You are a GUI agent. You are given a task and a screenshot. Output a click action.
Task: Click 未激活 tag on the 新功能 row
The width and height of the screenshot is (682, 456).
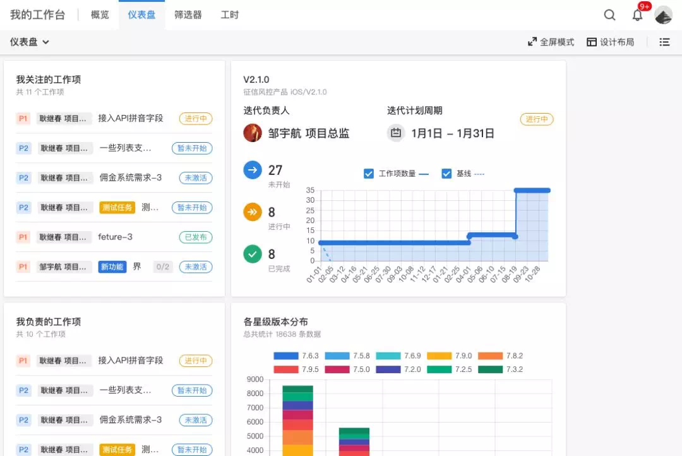196,267
